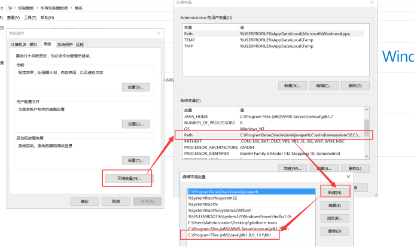
Task: Select the PROCESSOR_ARCHITECTURE system variable row
Action: click(273, 147)
